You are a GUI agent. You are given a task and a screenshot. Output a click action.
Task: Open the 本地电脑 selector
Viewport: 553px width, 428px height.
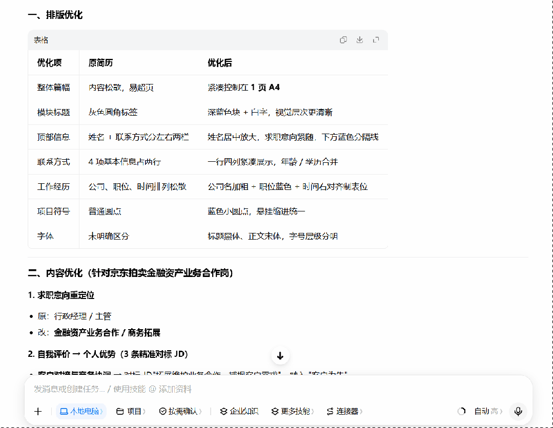click(x=81, y=411)
